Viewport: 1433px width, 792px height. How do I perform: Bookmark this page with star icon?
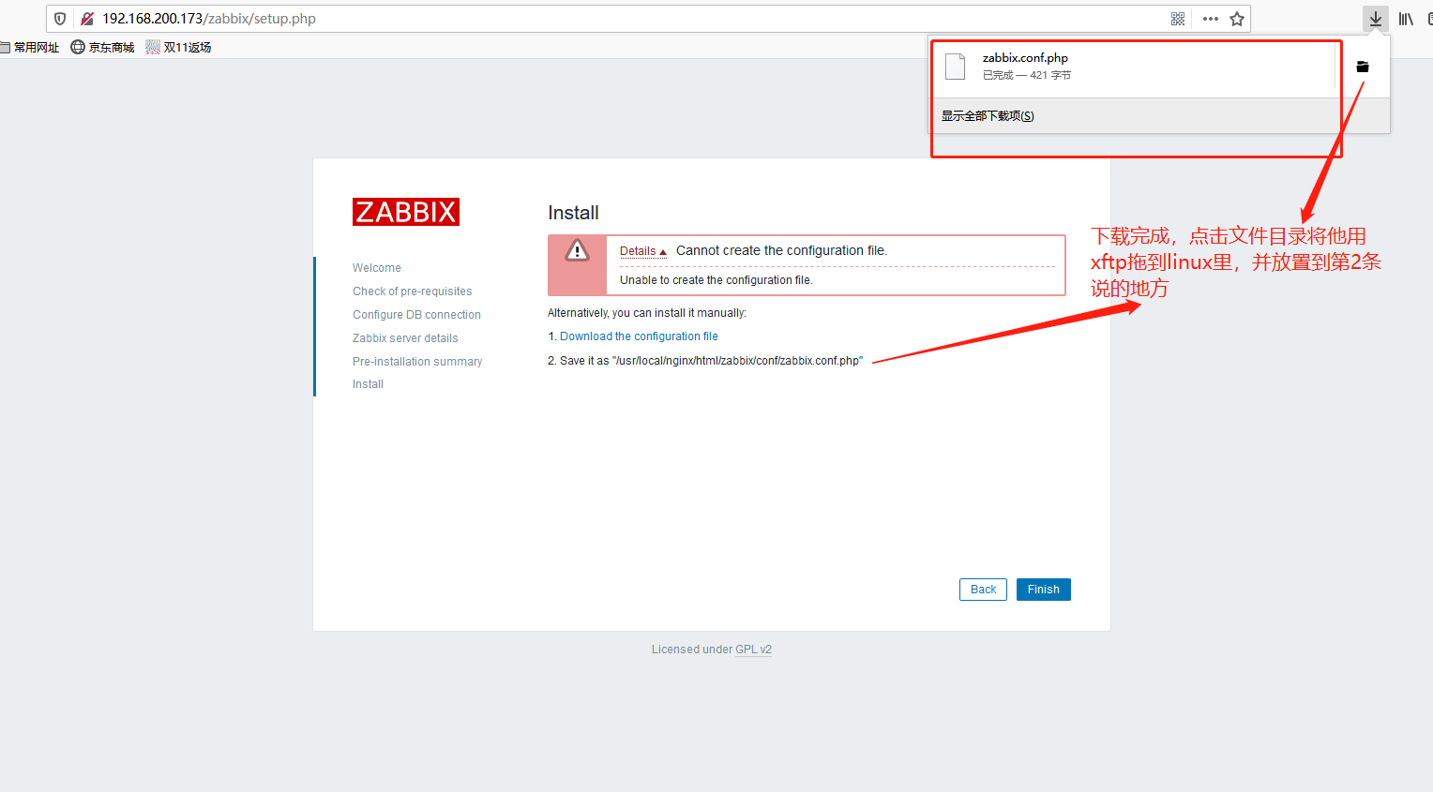(x=1237, y=19)
